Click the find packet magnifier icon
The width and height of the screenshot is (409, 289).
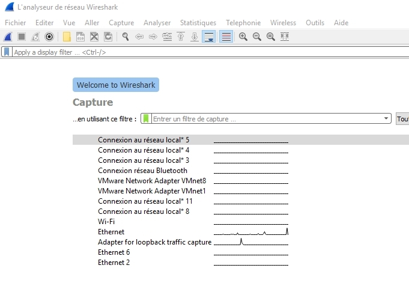click(126, 37)
